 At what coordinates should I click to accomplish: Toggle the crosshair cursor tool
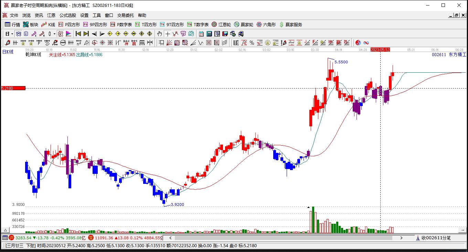[168, 34]
